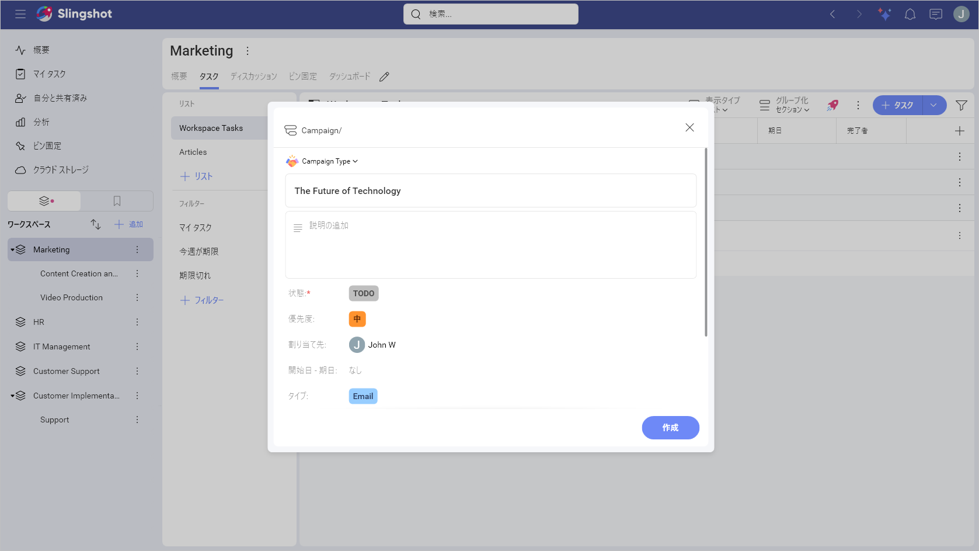The image size is (979, 551).
Task: Open the hamburger navigation menu
Action: [x=20, y=14]
